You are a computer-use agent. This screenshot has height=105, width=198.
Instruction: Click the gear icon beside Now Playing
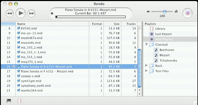point(151,39)
